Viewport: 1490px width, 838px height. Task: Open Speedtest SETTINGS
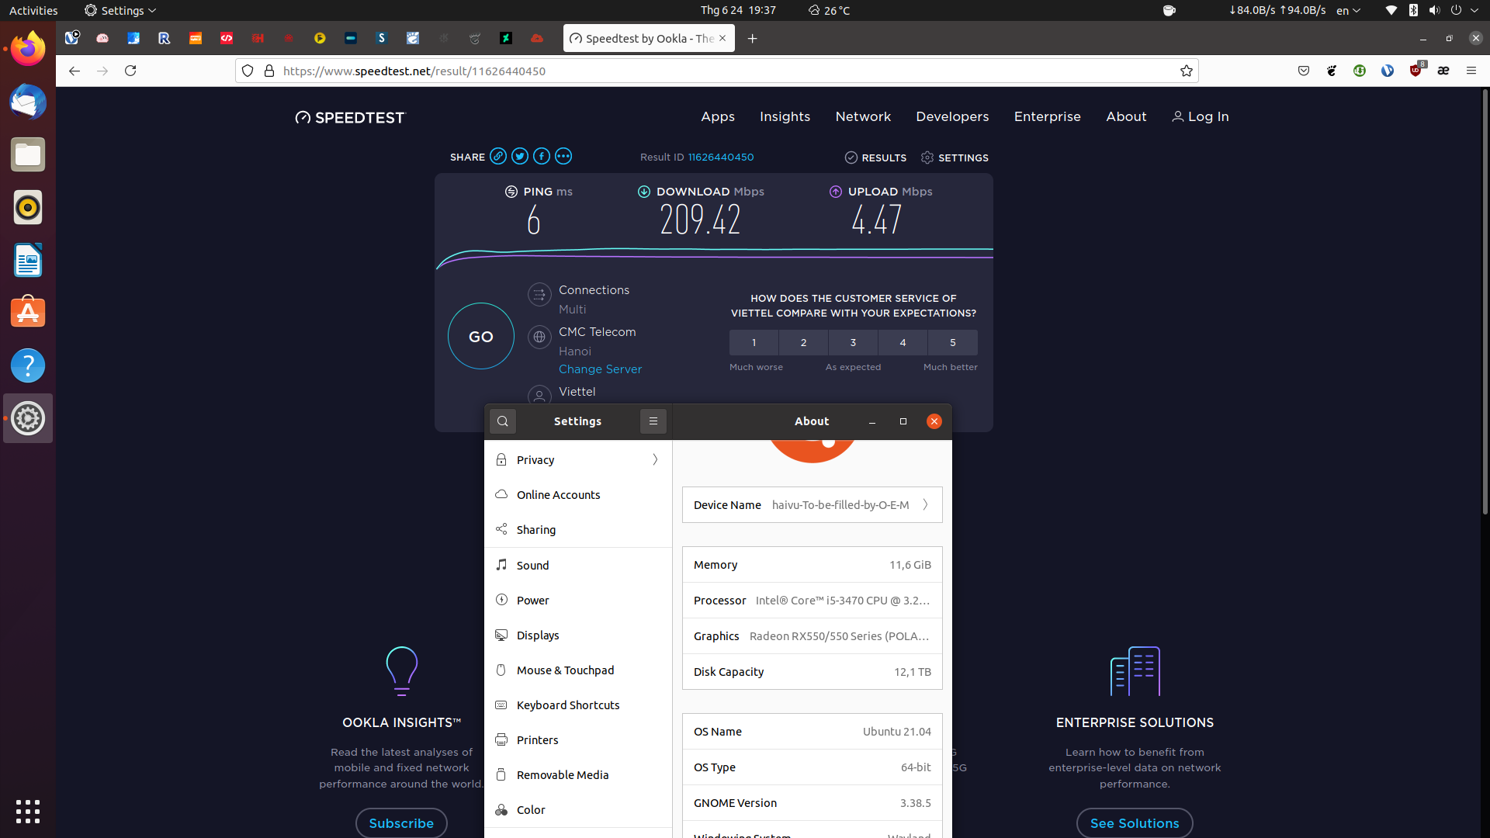click(955, 158)
